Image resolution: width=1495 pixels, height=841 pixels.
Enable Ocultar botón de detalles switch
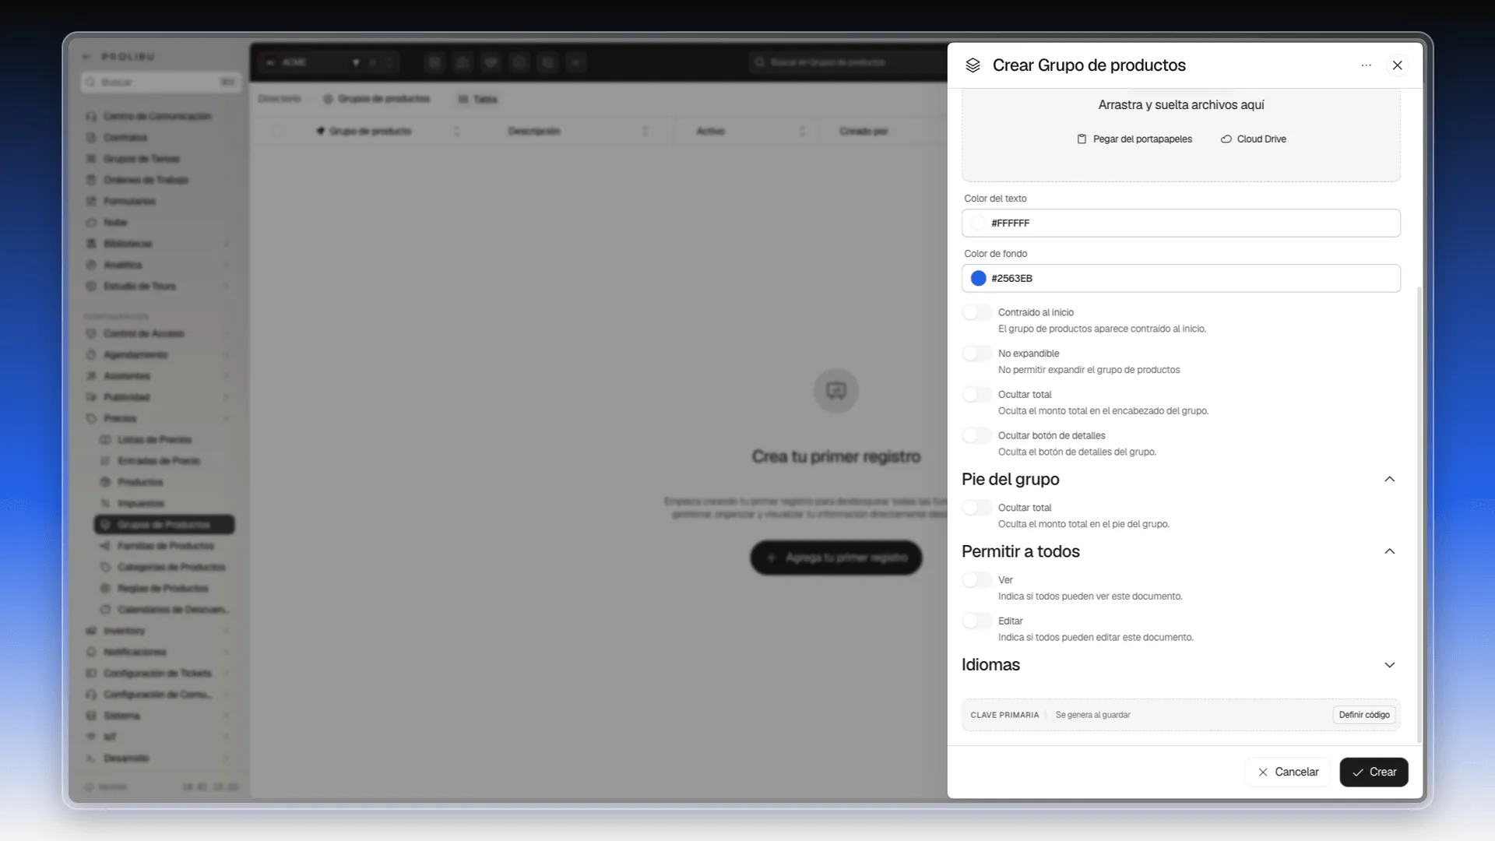(976, 435)
